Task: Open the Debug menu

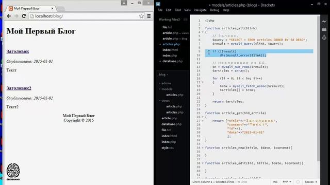Action: [214, 10]
